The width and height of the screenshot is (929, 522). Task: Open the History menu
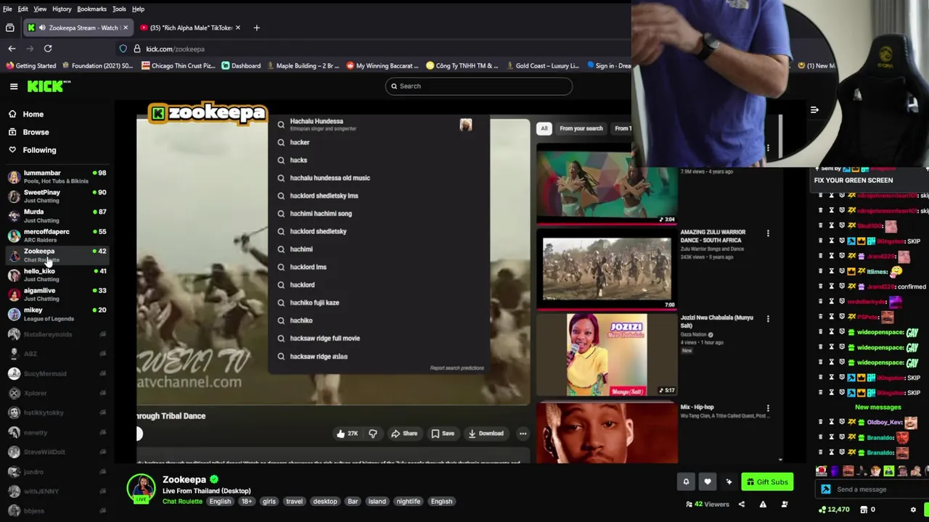click(x=62, y=9)
